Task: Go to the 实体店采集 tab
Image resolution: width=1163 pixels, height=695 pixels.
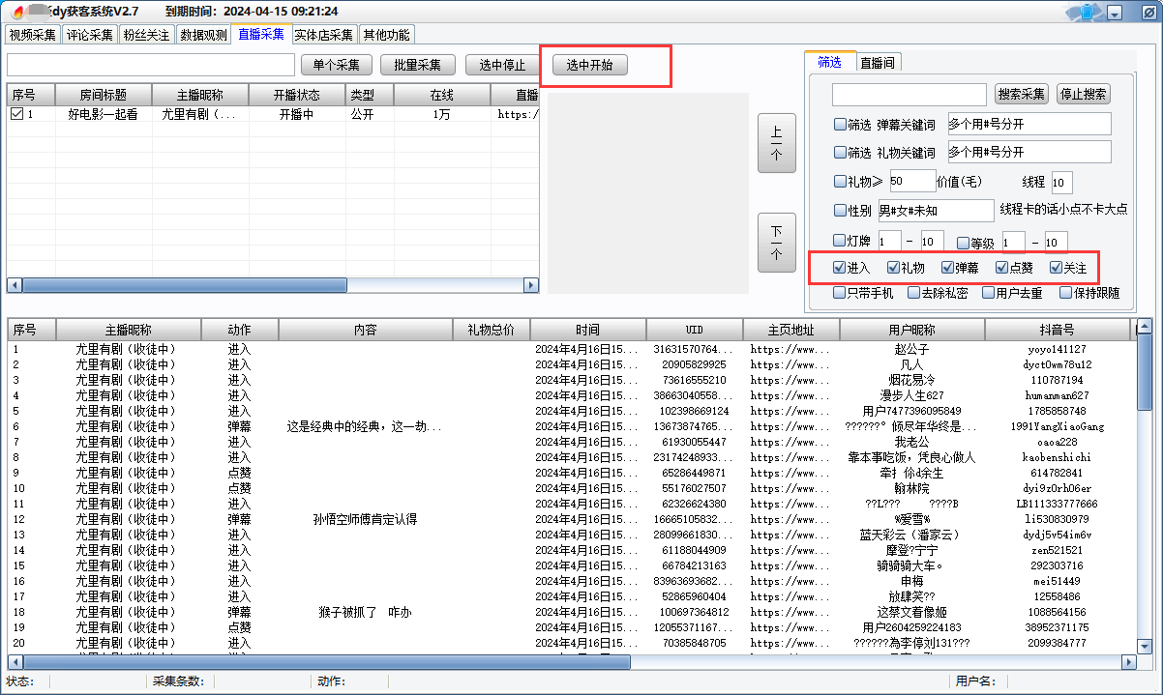Action: [324, 35]
